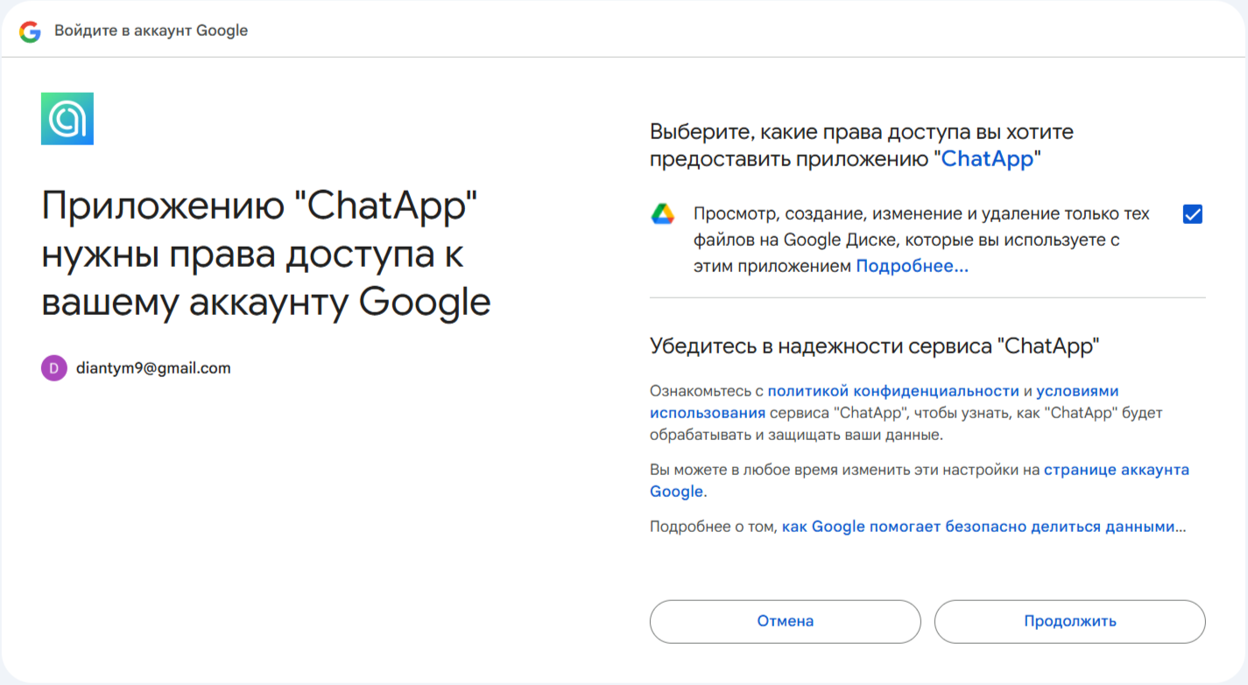The width and height of the screenshot is (1248, 685).
Task: Select the diantym9@gmail.com account email
Action: [153, 368]
